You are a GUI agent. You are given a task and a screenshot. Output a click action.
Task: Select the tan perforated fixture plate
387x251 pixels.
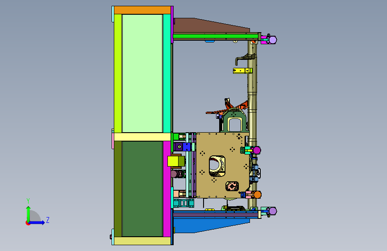(222, 165)
